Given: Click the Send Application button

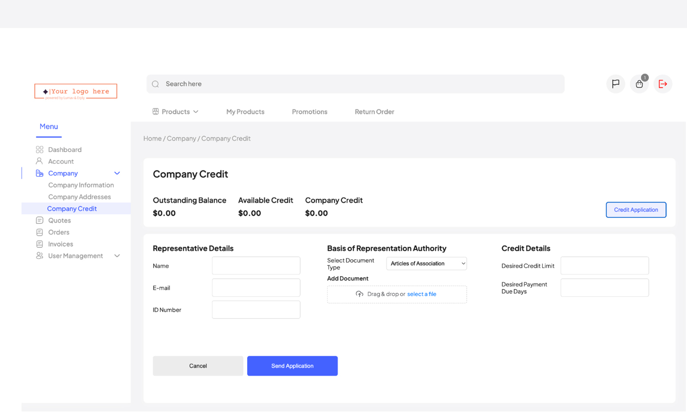Looking at the screenshot, I should point(292,366).
